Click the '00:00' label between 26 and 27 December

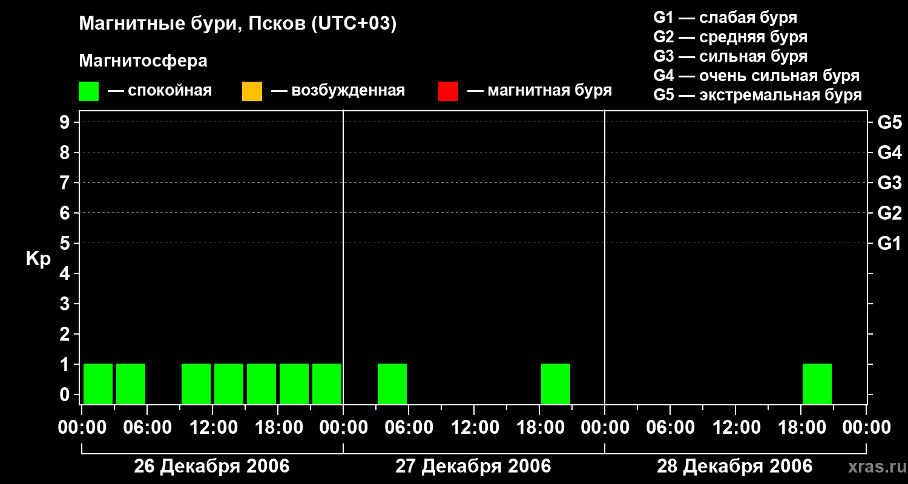pyautogui.click(x=343, y=428)
